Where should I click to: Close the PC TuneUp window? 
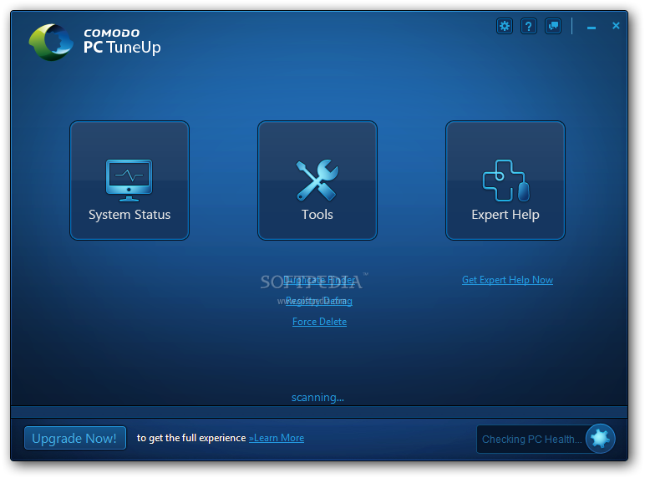[x=616, y=26]
